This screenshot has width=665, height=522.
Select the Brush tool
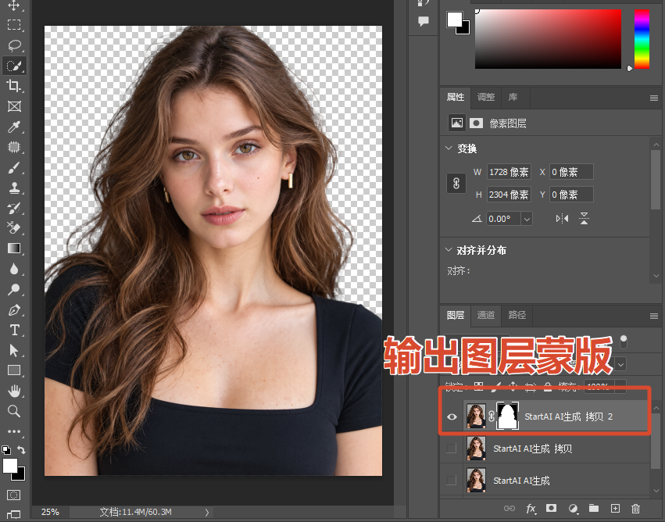tap(14, 168)
